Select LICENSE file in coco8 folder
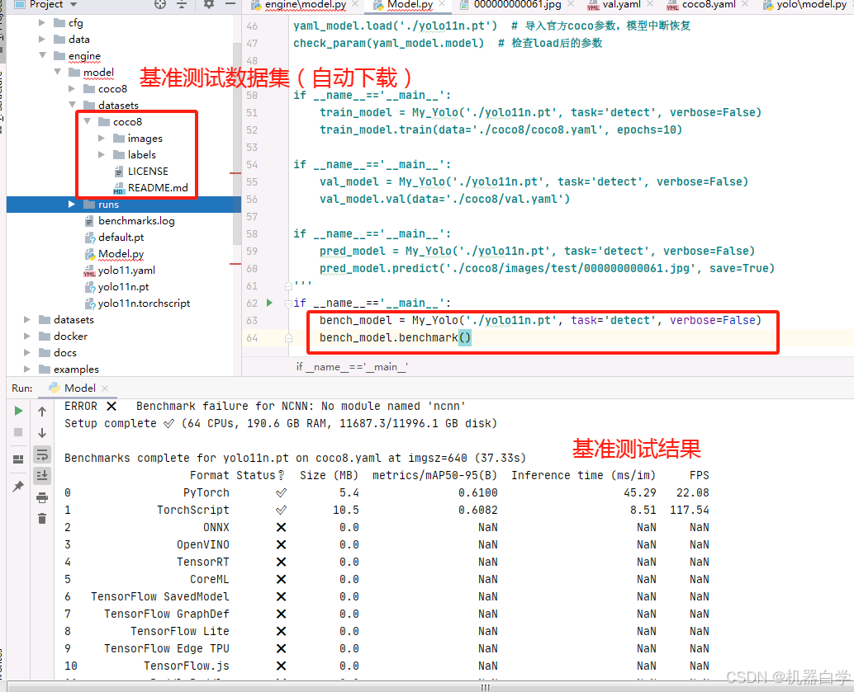The width and height of the screenshot is (854, 692). 148,171
